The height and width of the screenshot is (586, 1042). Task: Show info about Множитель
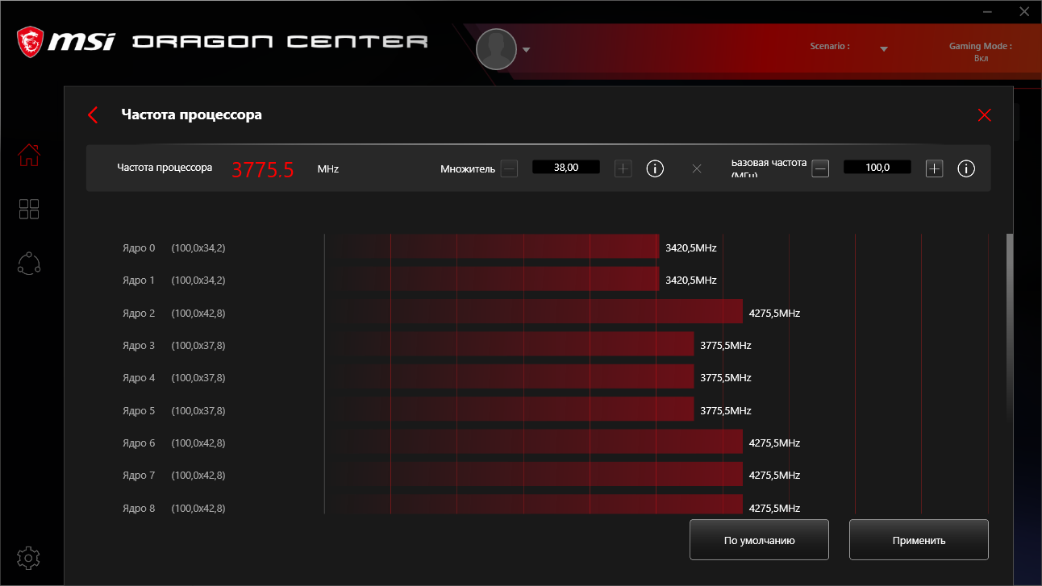(655, 168)
